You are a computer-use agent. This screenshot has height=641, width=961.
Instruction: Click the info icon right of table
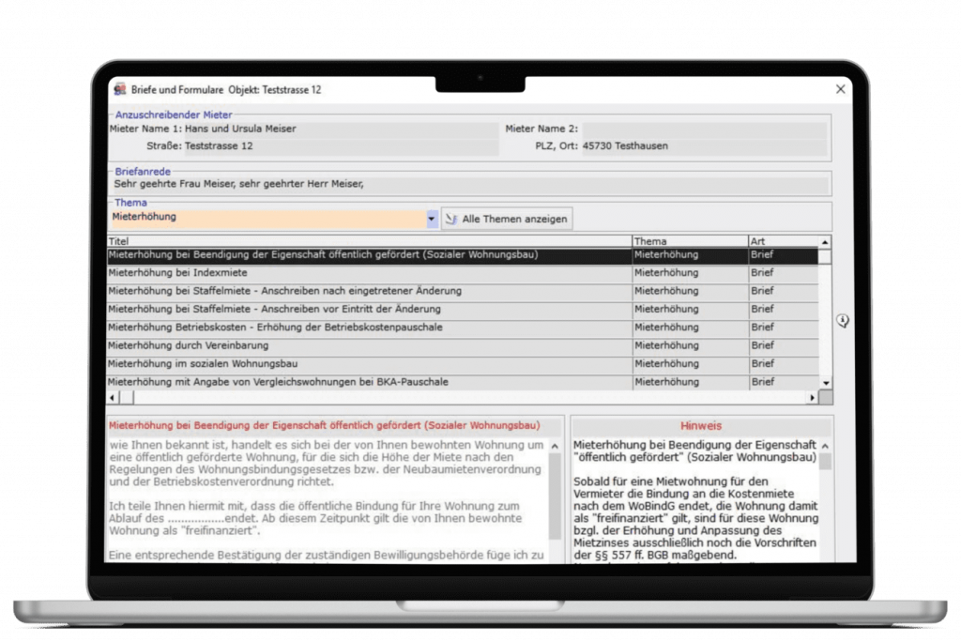coord(843,321)
